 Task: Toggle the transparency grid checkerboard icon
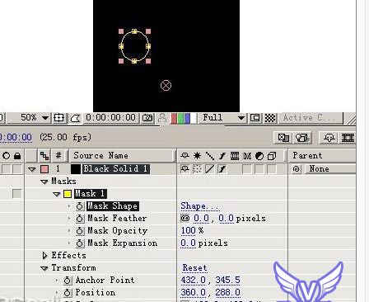(x=270, y=118)
